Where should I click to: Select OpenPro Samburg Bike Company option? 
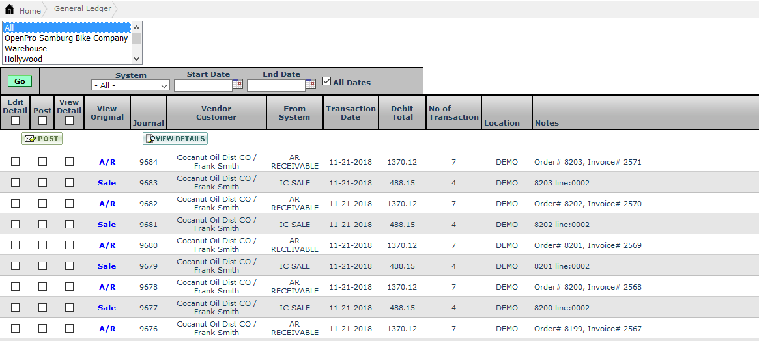click(66, 38)
